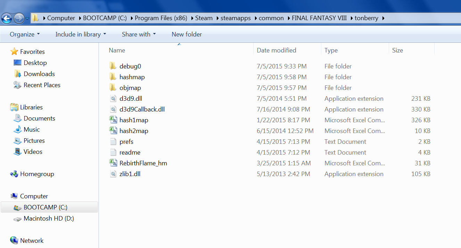Click the prefs text document icon
Image resolution: width=461 pixels, height=248 pixels.
(113, 141)
